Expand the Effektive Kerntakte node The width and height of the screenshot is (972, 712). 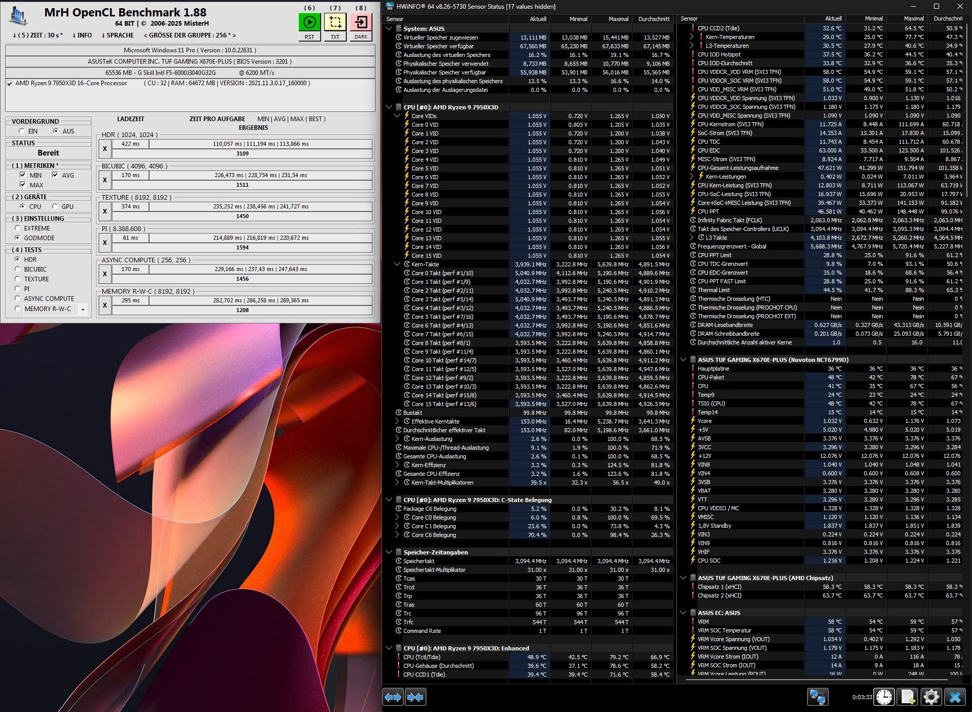397,421
